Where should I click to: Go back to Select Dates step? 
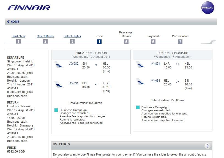(45, 36)
